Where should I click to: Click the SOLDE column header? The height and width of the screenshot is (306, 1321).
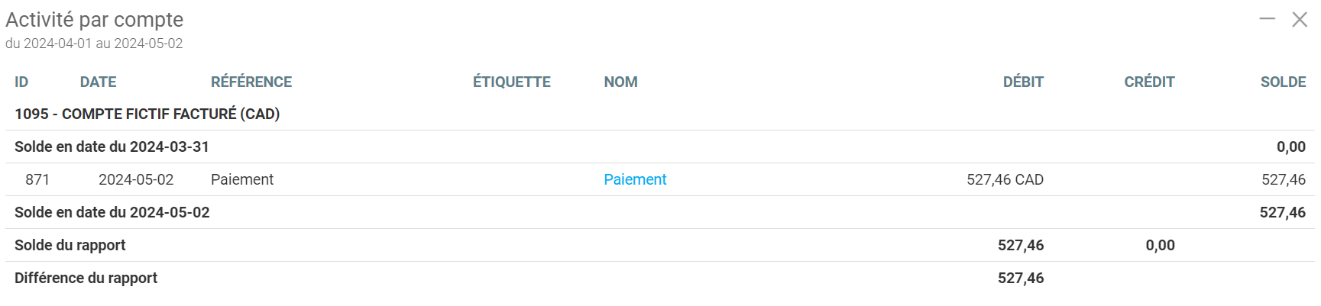point(1283,82)
